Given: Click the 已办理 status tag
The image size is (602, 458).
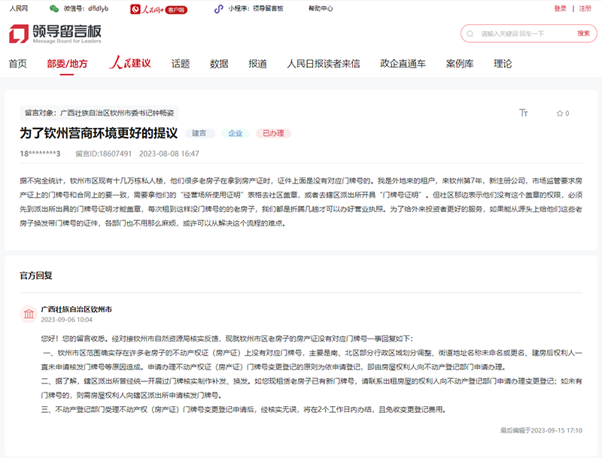Looking at the screenshot, I should 273,133.
